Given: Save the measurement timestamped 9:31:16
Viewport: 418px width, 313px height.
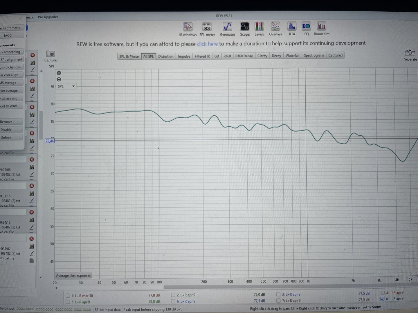Looking at the screenshot, I should click(32, 193).
